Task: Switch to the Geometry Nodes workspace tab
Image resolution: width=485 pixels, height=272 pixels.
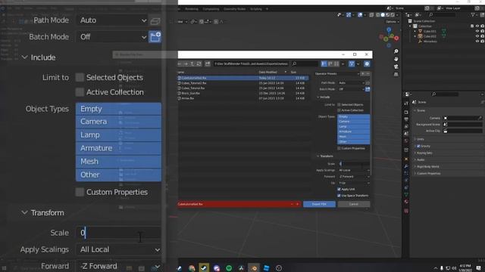Action: click(x=234, y=9)
